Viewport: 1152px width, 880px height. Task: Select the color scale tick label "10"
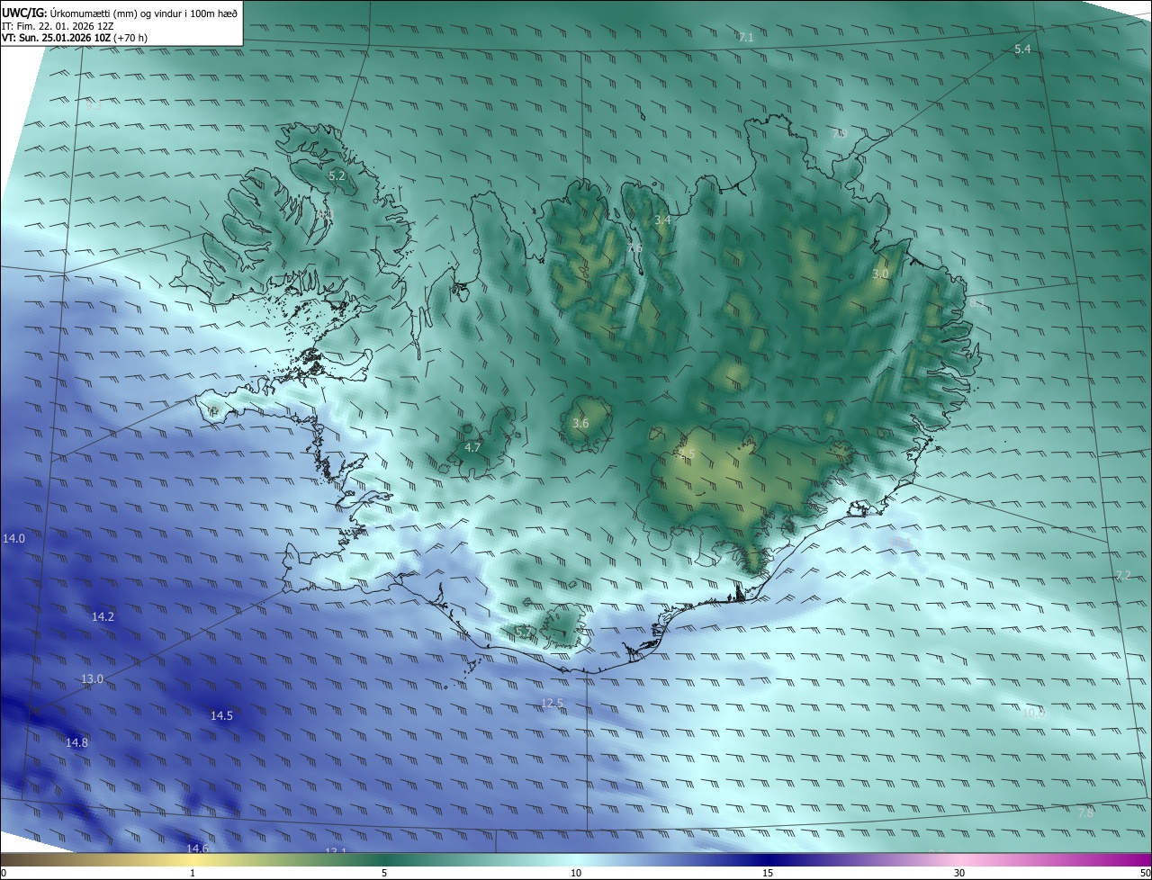[x=576, y=873]
